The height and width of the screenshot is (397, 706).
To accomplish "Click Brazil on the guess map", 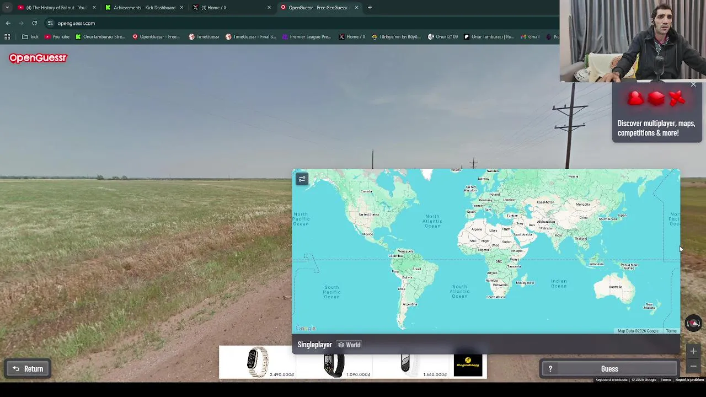I will [416, 269].
